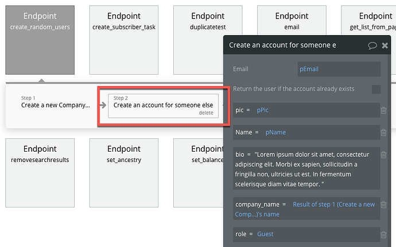396x247 pixels.
Task: Click the arrow between Step 1 and Step 2
Action: tap(103, 105)
